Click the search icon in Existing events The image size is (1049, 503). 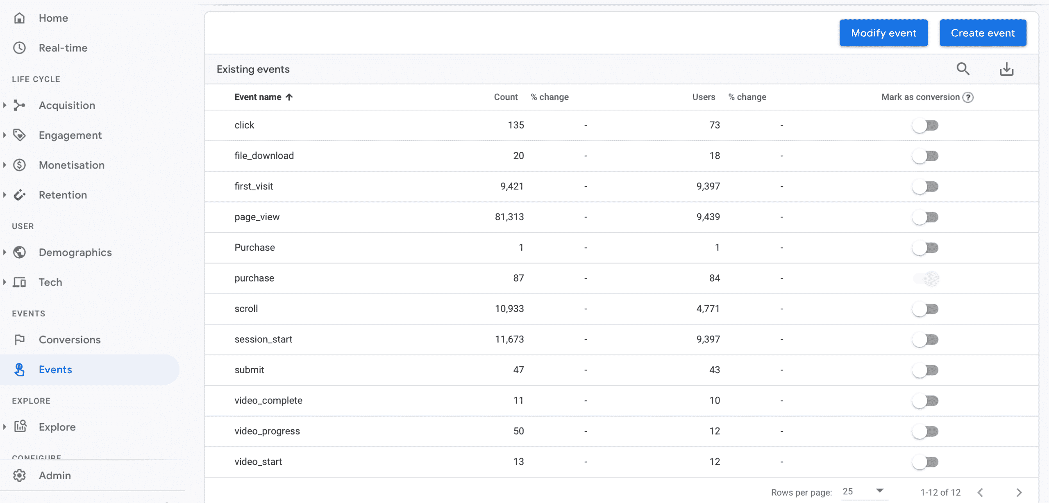(963, 70)
